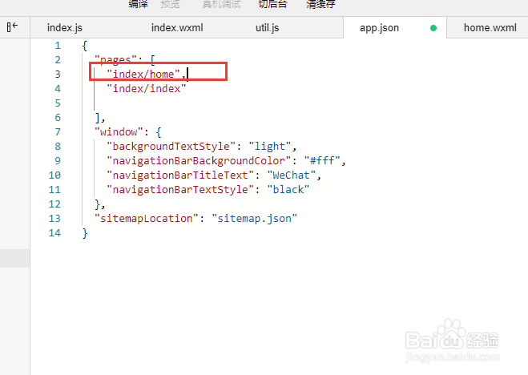
Task: Click the "navigationBarBackgroundColor" key
Action: click(199, 161)
